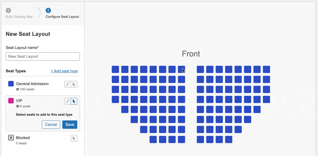Select step 2 Configure Seat Layout
This screenshot has height=156, width=318.
pos(62,14)
